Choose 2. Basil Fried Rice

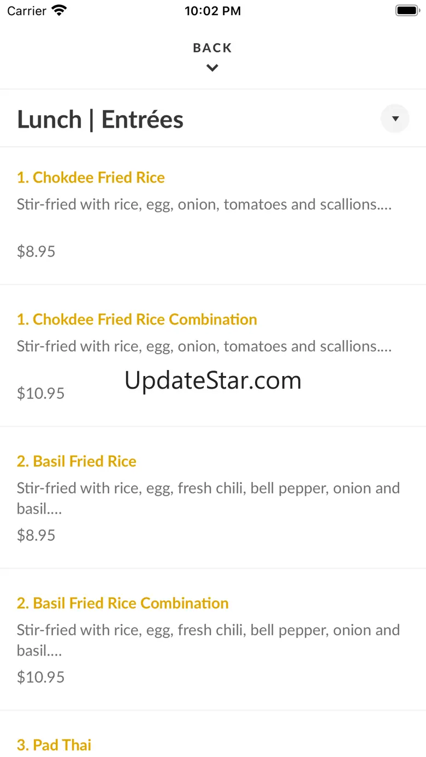[x=76, y=461]
